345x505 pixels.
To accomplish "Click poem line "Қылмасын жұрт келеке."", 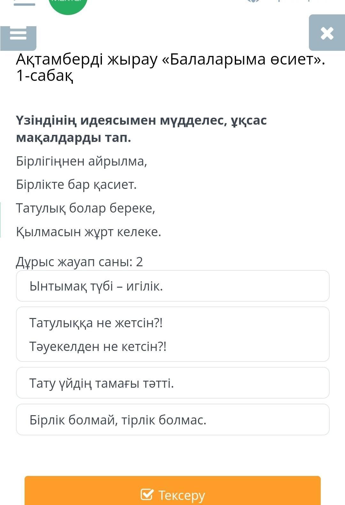I will pyautogui.click(x=88, y=232).
